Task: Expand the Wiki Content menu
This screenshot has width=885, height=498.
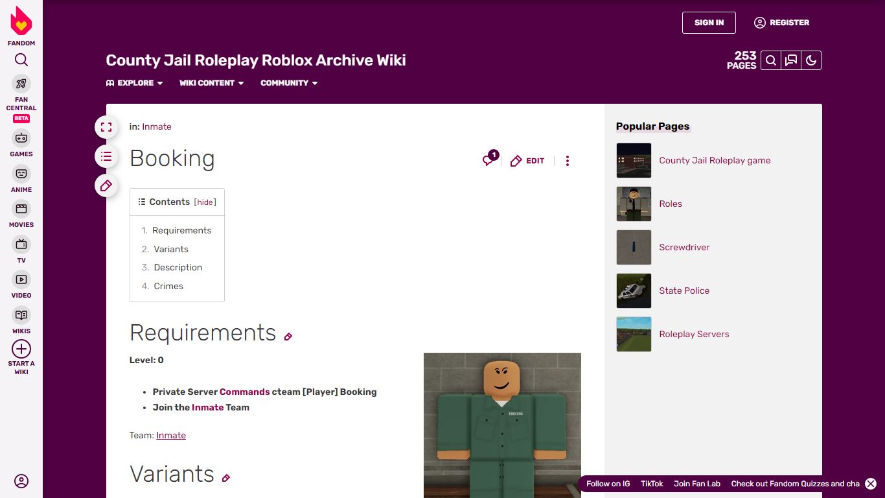Action: pyautogui.click(x=212, y=83)
